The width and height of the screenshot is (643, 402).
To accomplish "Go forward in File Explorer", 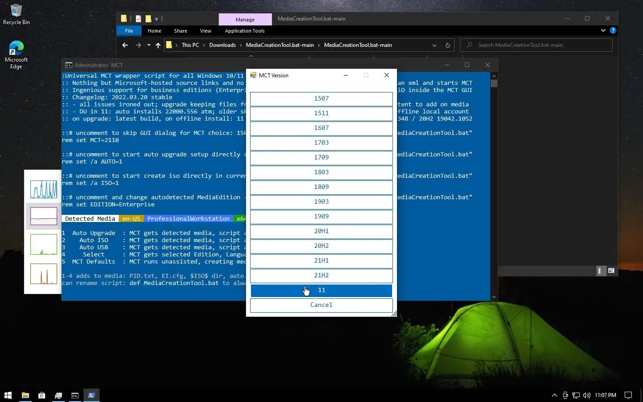I will [x=138, y=45].
